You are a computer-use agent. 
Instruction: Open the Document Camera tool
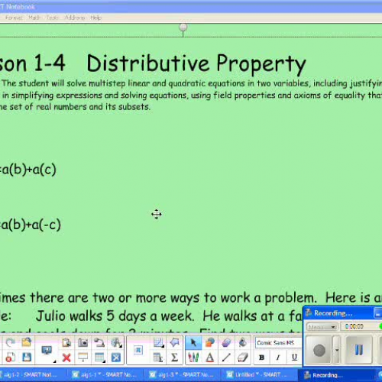(99, 343)
